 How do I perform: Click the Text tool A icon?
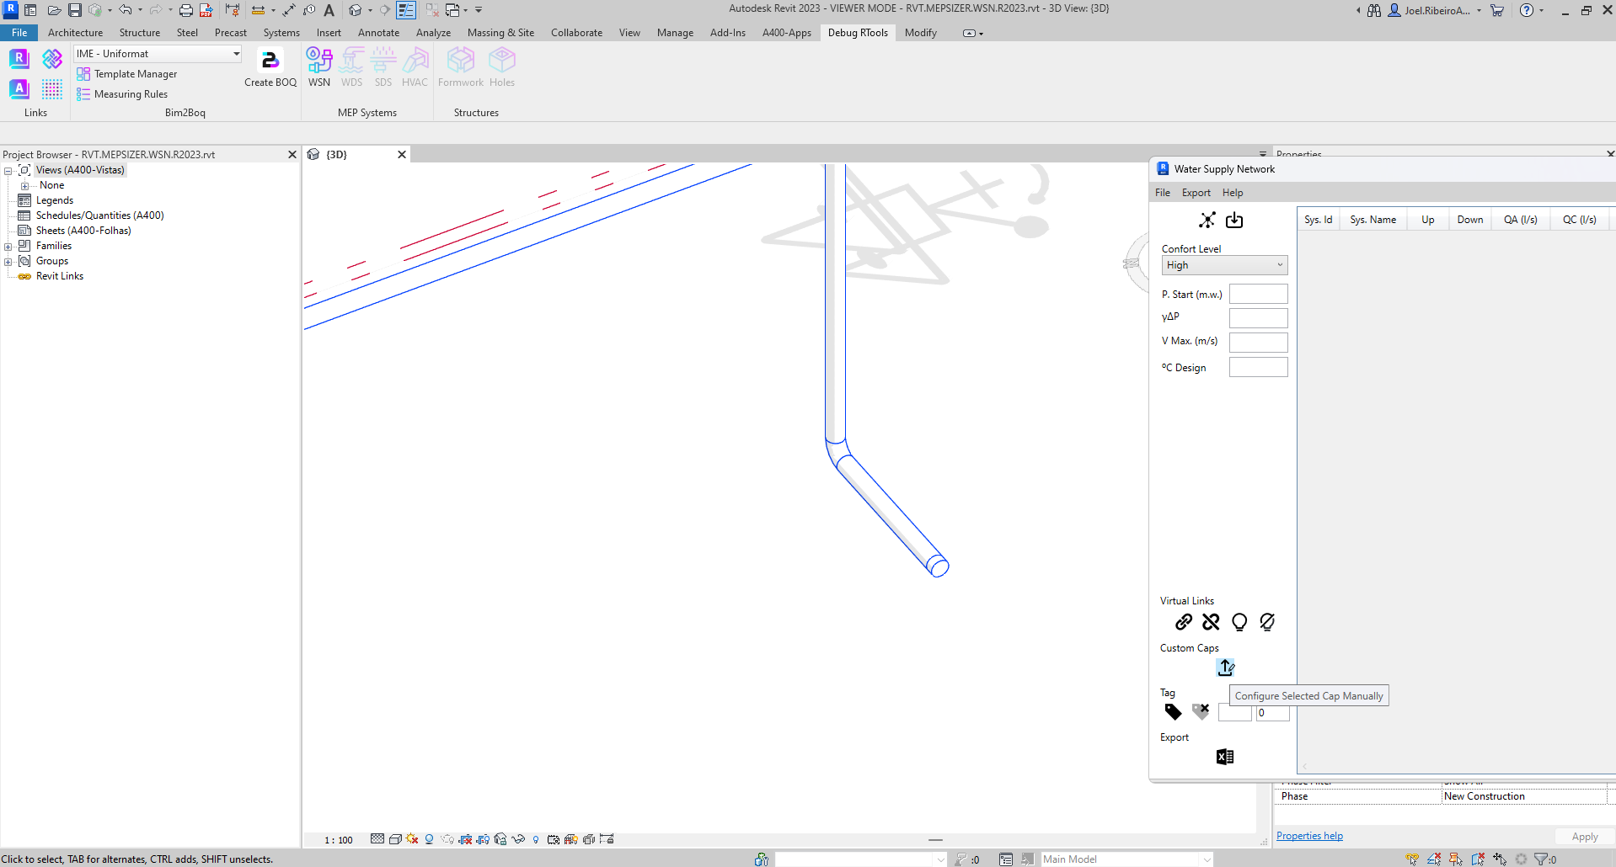click(329, 10)
